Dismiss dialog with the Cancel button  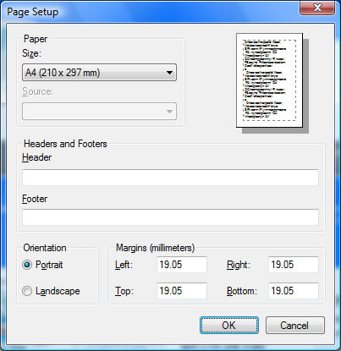coord(295,326)
